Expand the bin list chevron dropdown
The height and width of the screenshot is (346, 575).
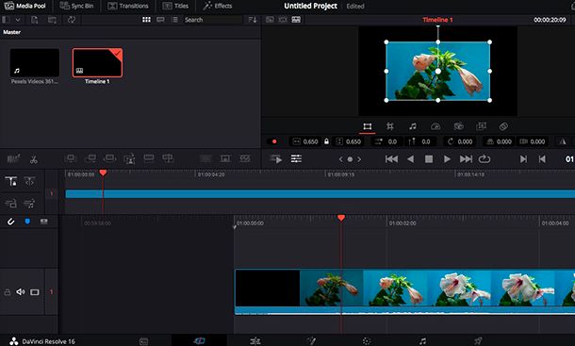tap(18, 20)
